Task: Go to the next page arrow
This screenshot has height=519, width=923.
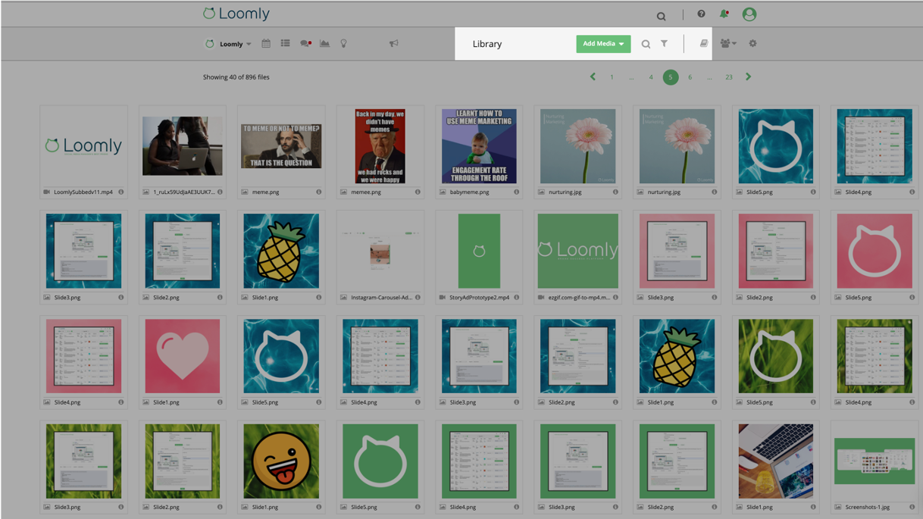Action: tap(748, 77)
